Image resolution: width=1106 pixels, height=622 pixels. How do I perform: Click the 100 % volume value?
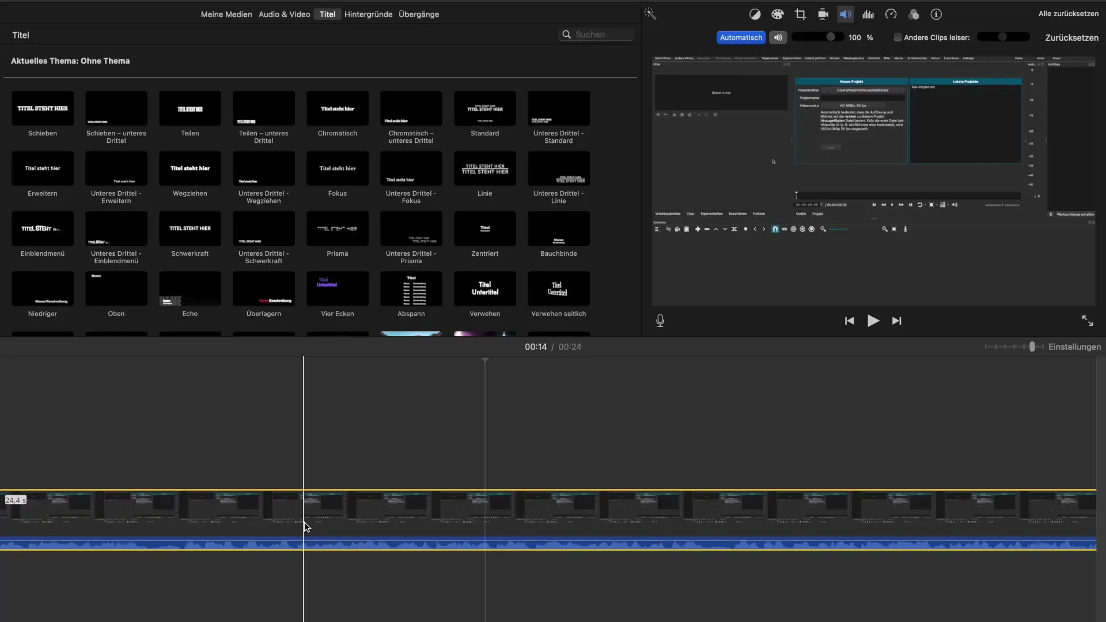click(x=861, y=37)
